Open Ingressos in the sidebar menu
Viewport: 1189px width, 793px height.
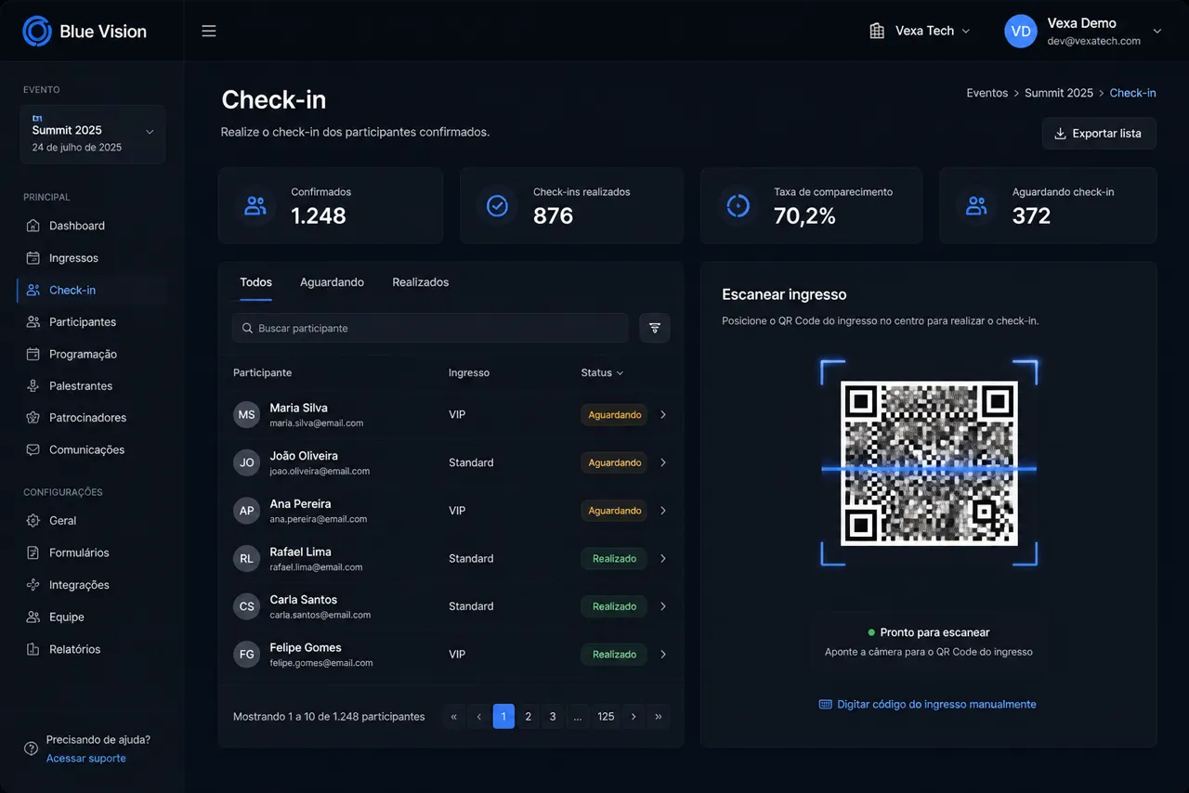coord(93,258)
